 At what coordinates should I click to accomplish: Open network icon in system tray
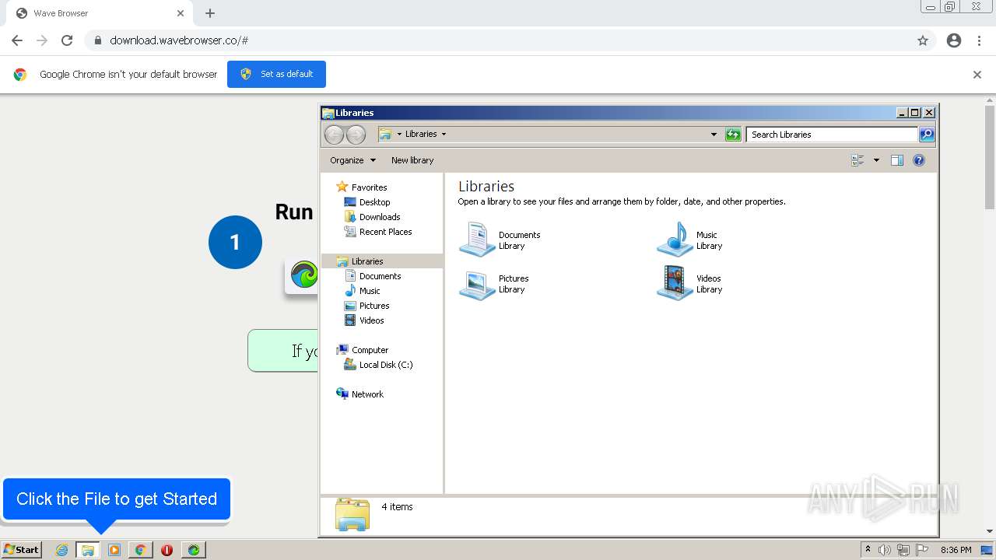click(x=903, y=550)
